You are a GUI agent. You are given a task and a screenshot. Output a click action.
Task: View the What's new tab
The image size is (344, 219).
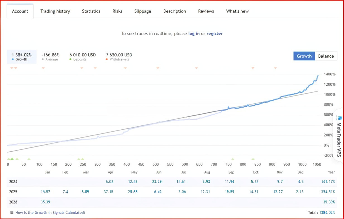(237, 11)
